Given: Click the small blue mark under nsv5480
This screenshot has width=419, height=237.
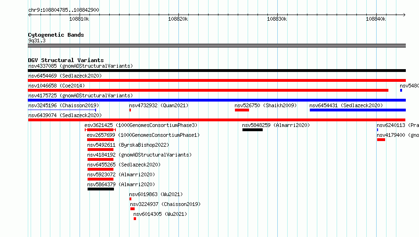Looking at the screenshot, I should click(401, 90).
